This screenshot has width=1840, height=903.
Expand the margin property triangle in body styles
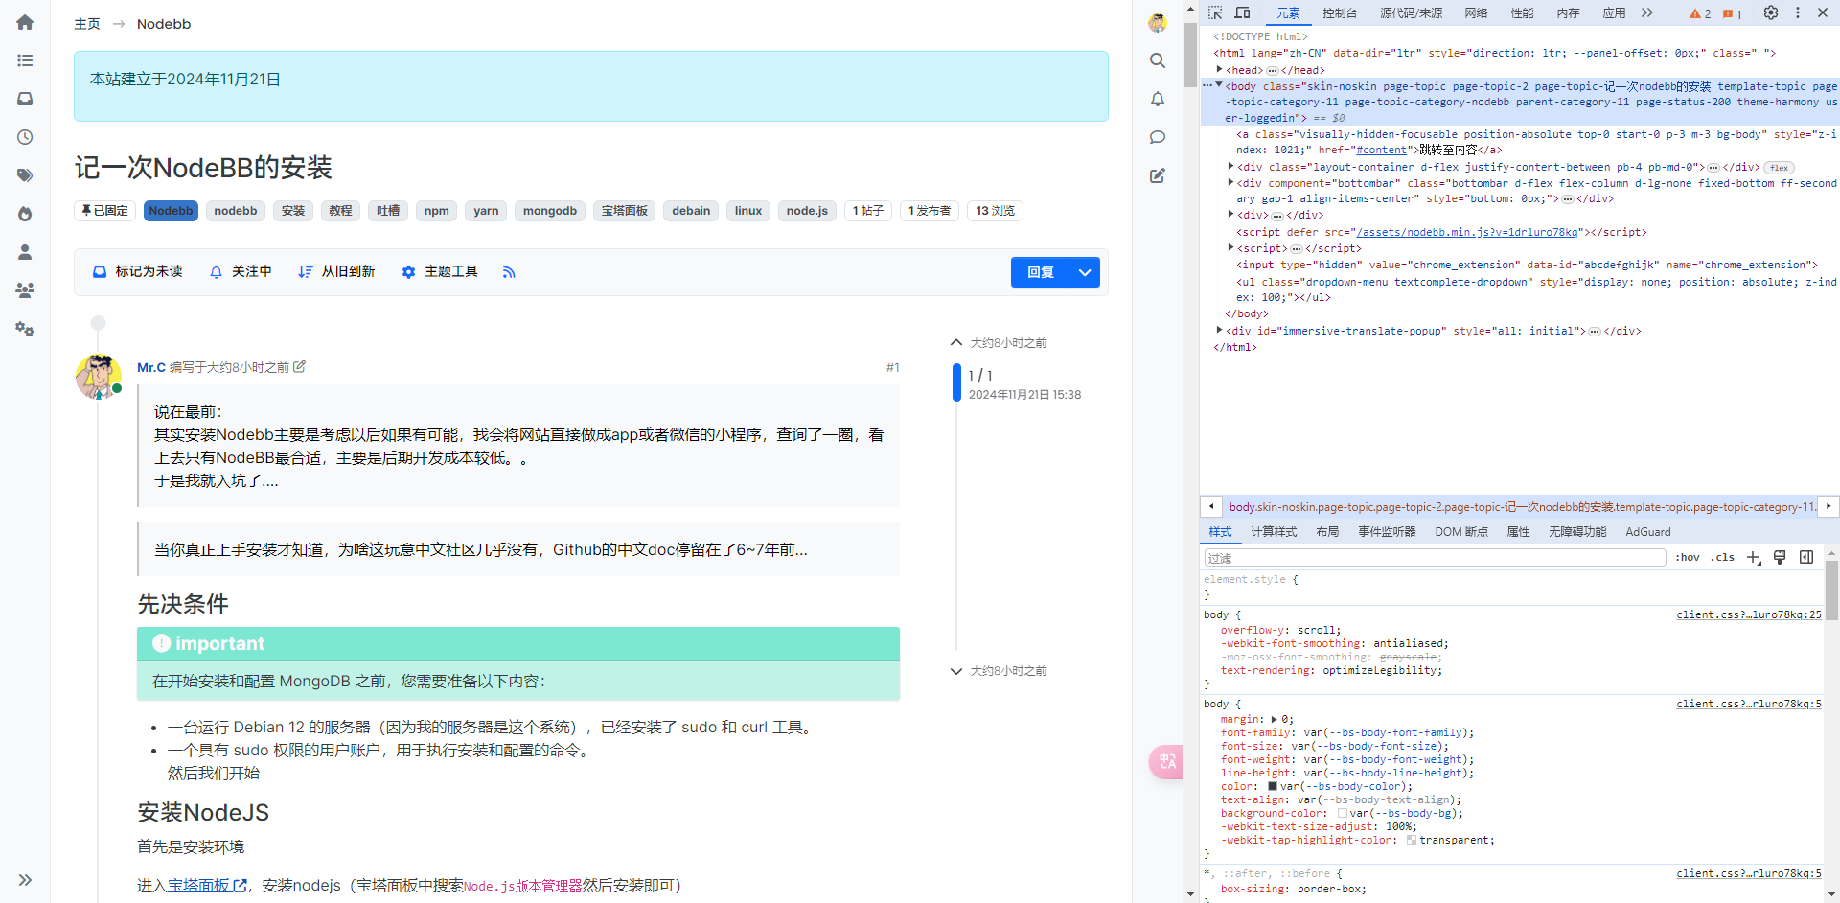[1275, 719]
